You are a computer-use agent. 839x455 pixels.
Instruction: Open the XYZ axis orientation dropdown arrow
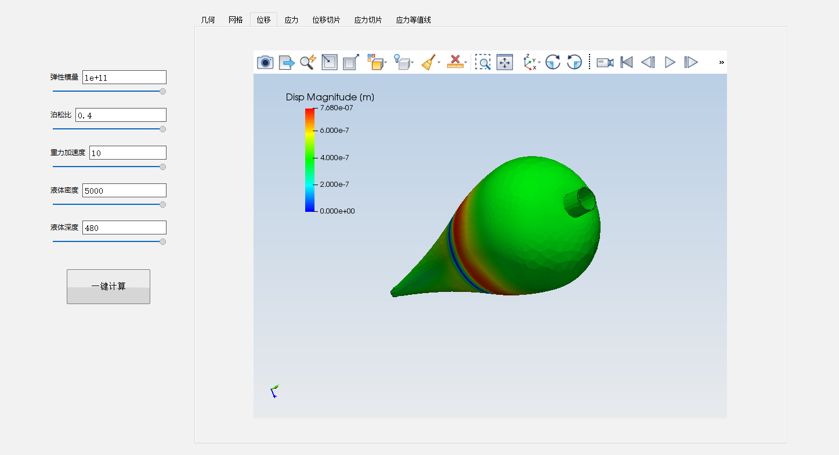click(x=539, y=63)
